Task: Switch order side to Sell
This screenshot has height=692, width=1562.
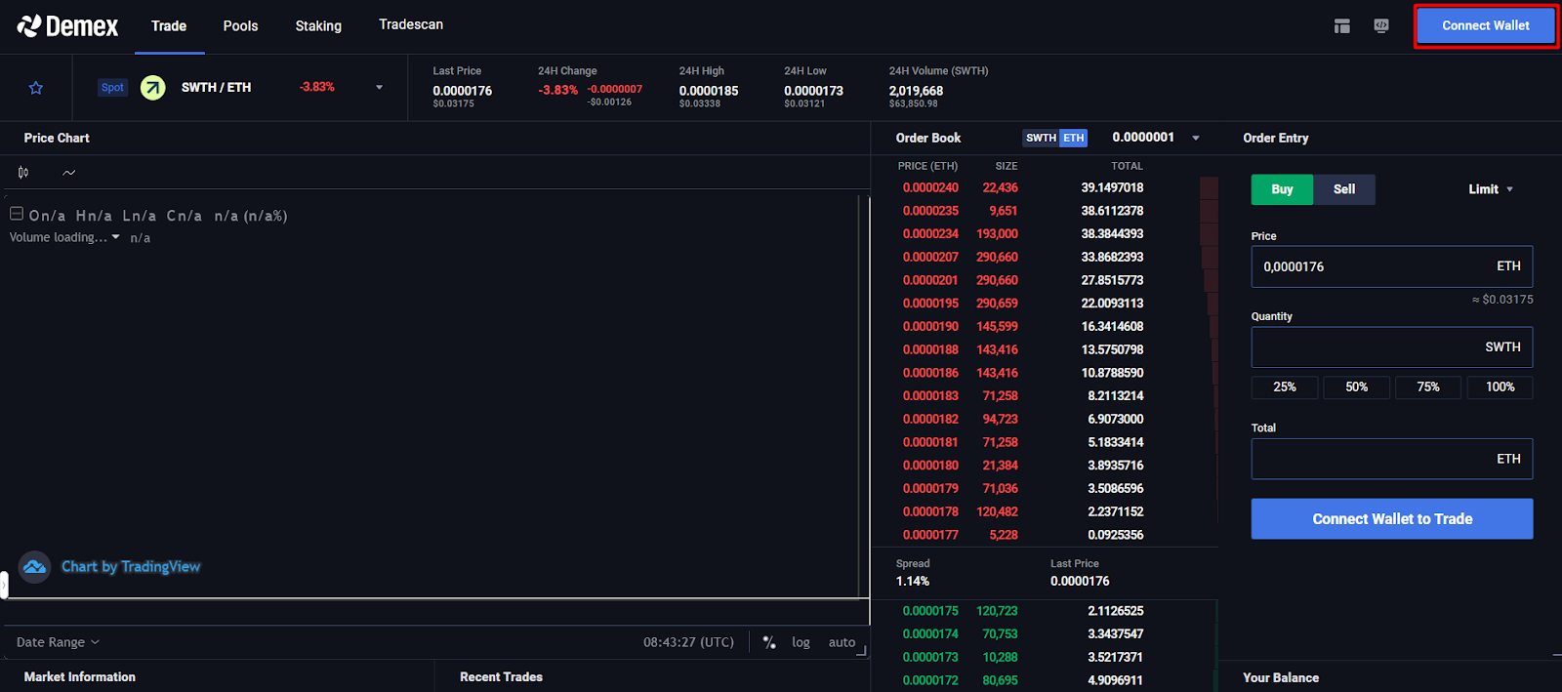Action: (1344, 189)
